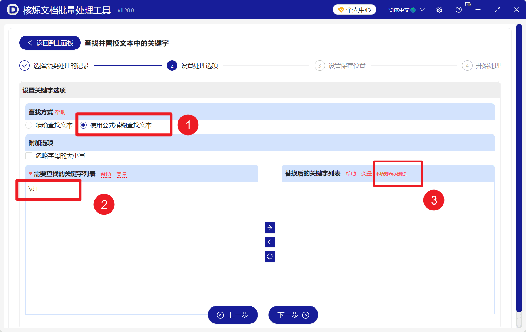Enable the 忽略字母的大小写 checkbox
526x332 pixels.
(29, 155)
